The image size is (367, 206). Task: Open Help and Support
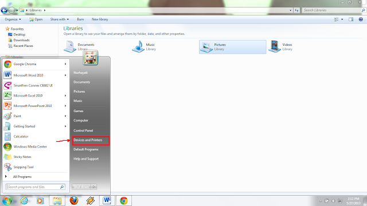click(x=86, y=159)
